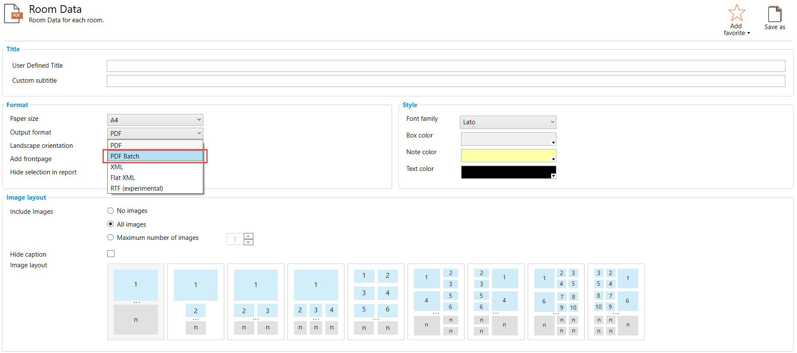797x353 pixels.
Task: Pick the RTF (experimental) option
Action: tap(155, 188)
